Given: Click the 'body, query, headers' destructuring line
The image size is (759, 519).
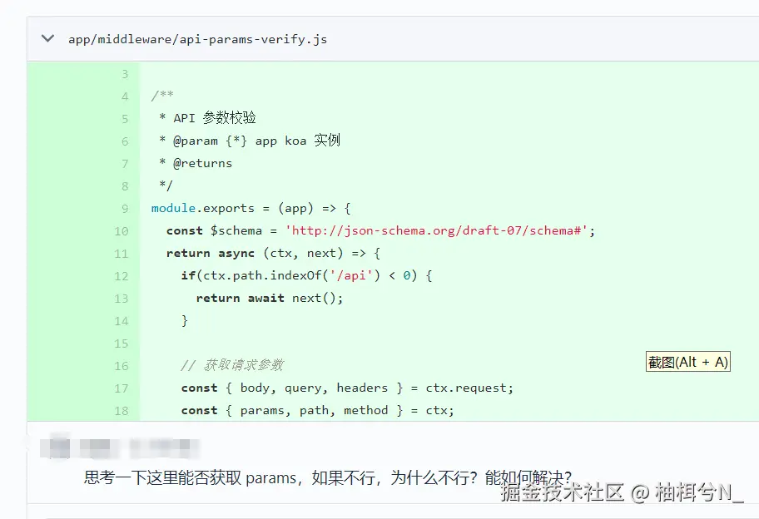Looking at the screenshot, I should pyautogui.click(x=347, y=388).
